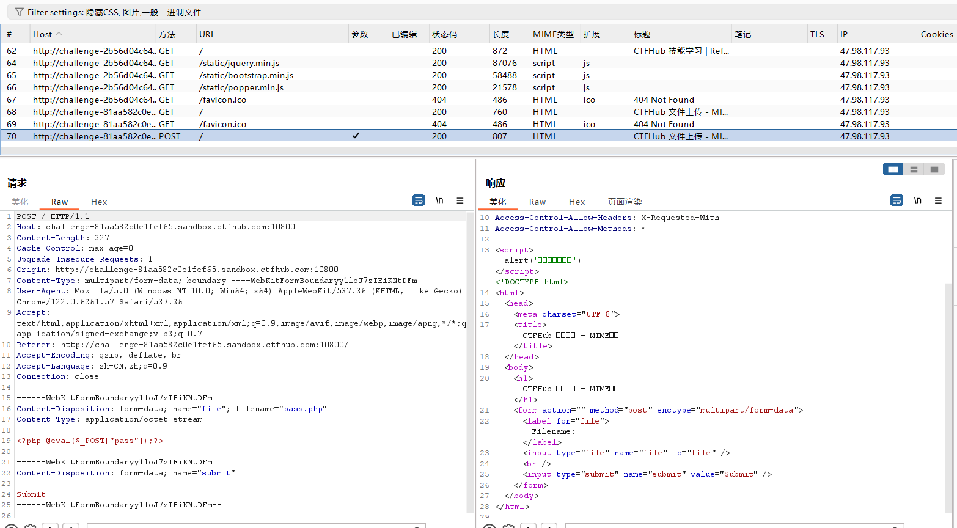The image size is (957, 528).
Task: Click the 'Connection: close' header line
Action: point(57,376)
